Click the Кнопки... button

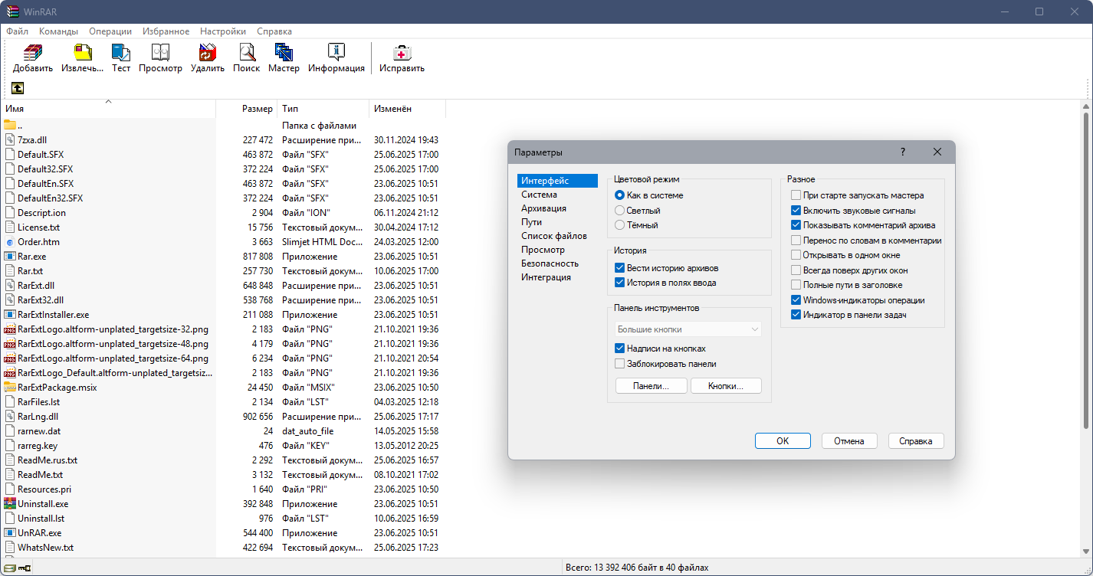[726, 386]
